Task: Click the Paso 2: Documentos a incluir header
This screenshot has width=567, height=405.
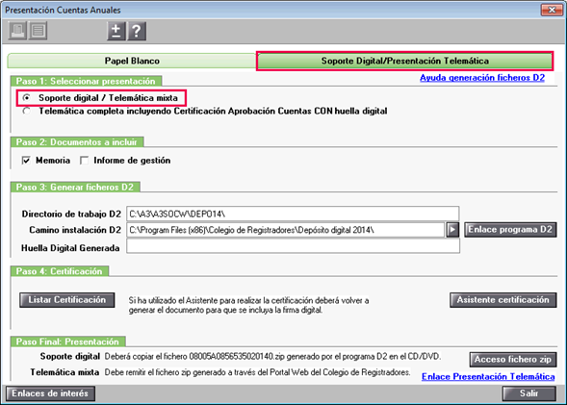Action: click(77, 142)
